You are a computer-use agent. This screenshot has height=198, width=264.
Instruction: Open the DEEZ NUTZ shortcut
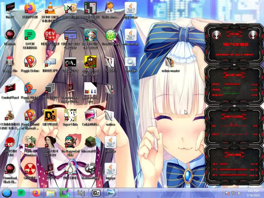point(50,91)
